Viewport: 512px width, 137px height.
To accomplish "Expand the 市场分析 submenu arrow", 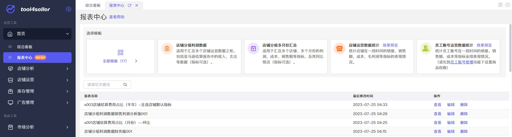I will (67, 127).
